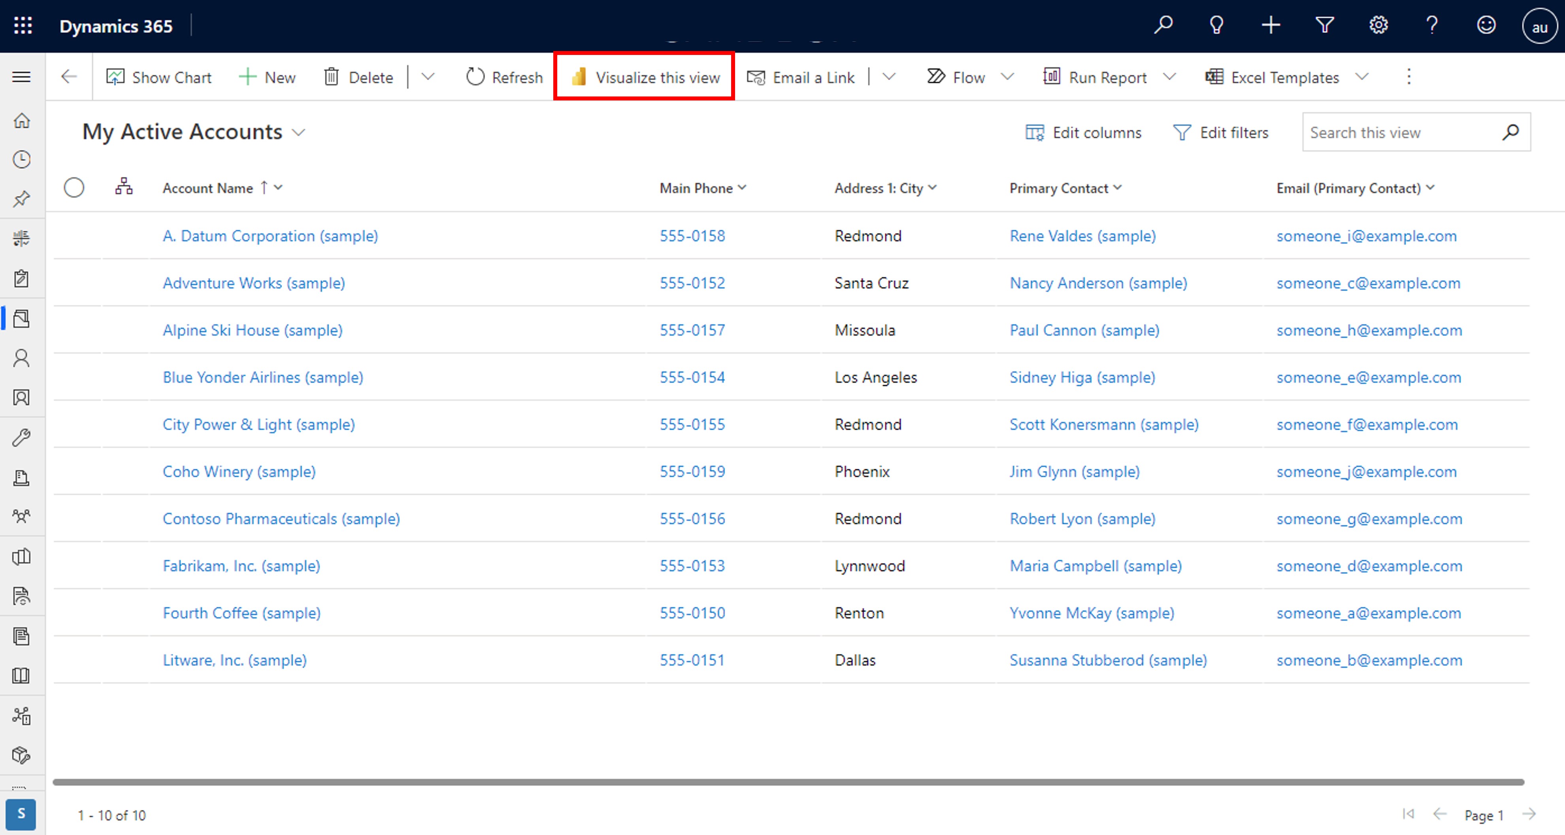Click the hierarchy column icon

pyautogui.click(x=124, y=187)
